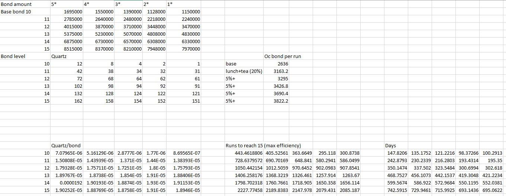The image size is (506, 196).
Task: Click the 1406.258176 cell
Action: [x=244, y=175]
